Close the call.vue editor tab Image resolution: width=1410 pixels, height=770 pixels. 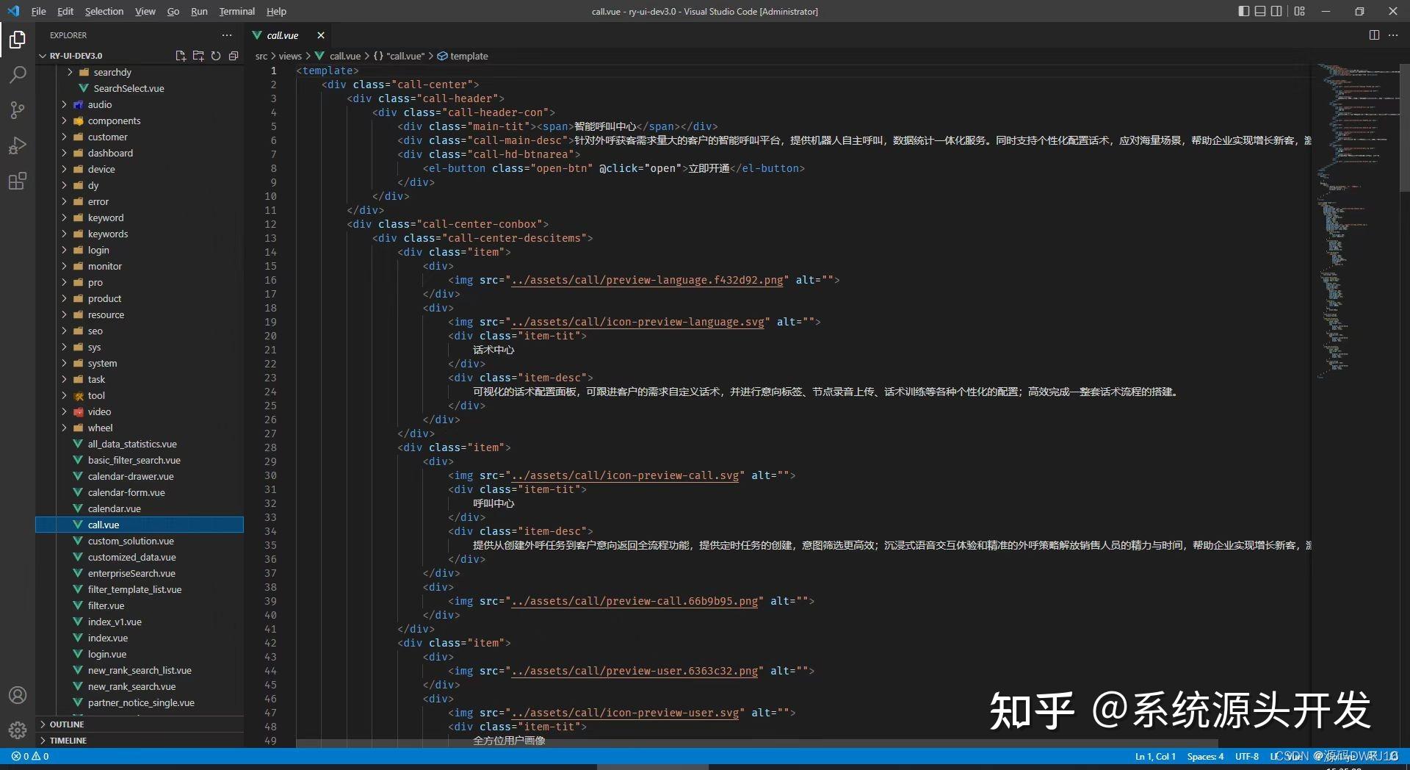coord(321,35)
